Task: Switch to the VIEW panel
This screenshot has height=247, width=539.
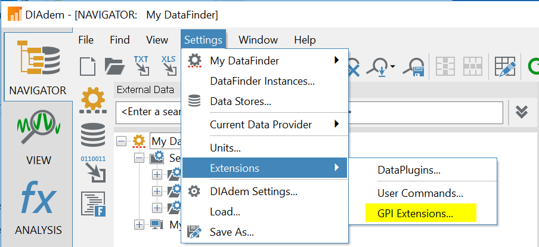Action: click(38, 137)
